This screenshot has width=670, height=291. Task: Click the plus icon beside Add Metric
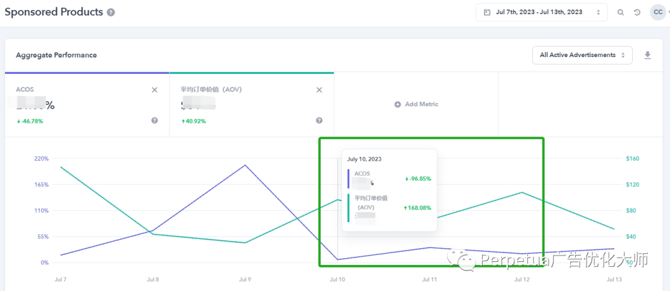(x=398, y=104)
